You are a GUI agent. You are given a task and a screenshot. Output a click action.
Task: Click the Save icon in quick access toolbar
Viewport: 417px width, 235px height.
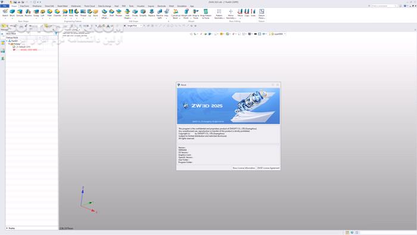coord(15,2)
